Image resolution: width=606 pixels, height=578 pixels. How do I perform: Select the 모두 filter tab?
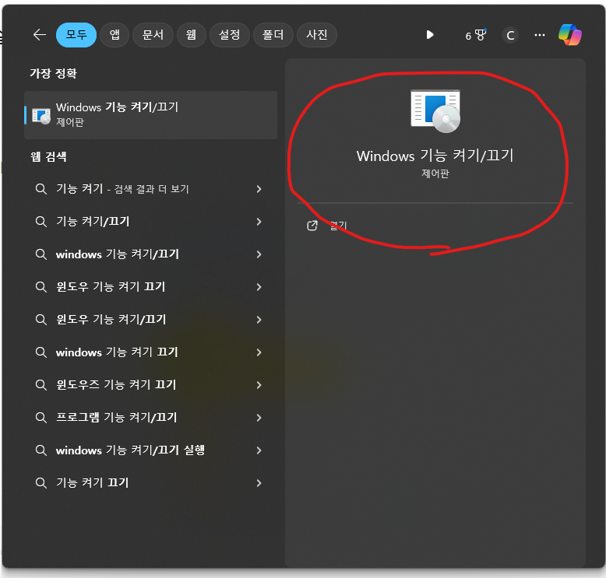point(76,35)
